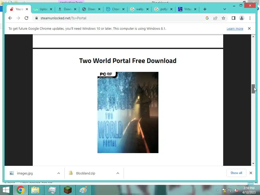The width and height of the screenshot is (260, 195).
Task: Open Chrome's three-dot menu
Action: (250, 18)
